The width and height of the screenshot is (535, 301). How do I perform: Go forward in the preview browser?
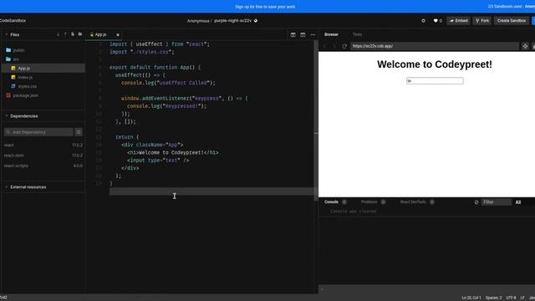coord(334,46)
